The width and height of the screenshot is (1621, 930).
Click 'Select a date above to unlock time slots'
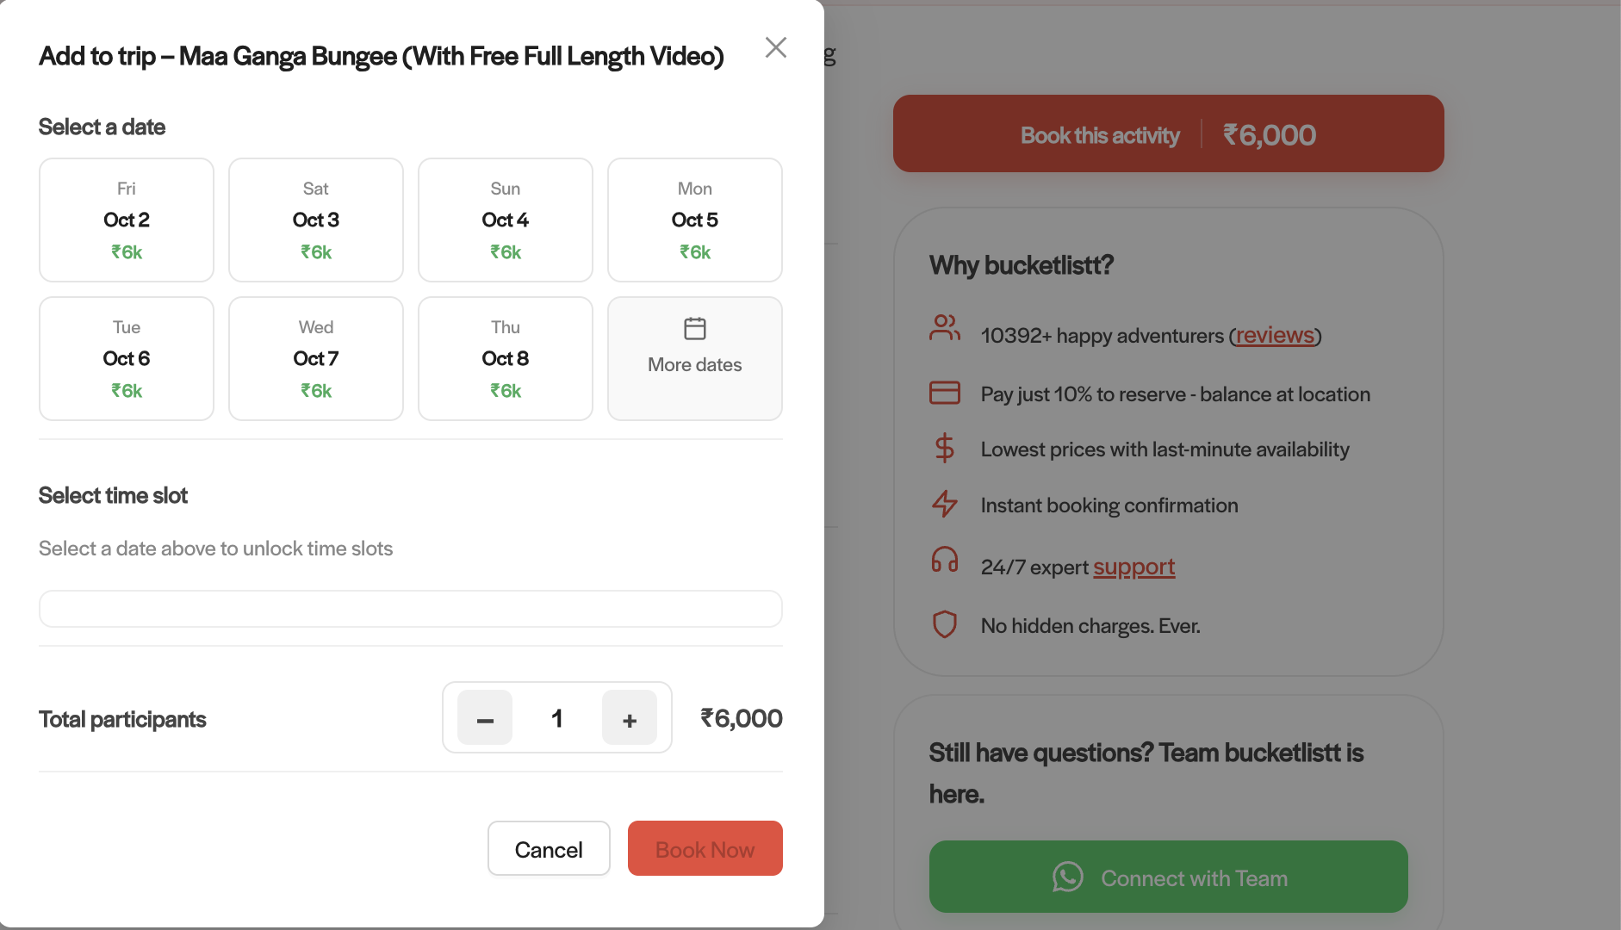pyautogui.click(x=215, y=549)
